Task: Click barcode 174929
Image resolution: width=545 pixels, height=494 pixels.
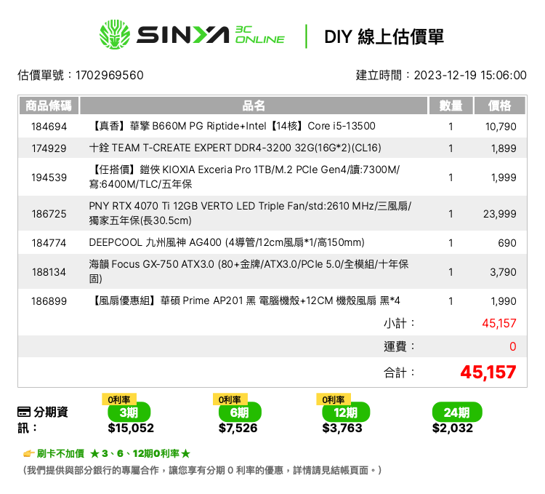Action: pyautogui.click(x=49, y=148)
